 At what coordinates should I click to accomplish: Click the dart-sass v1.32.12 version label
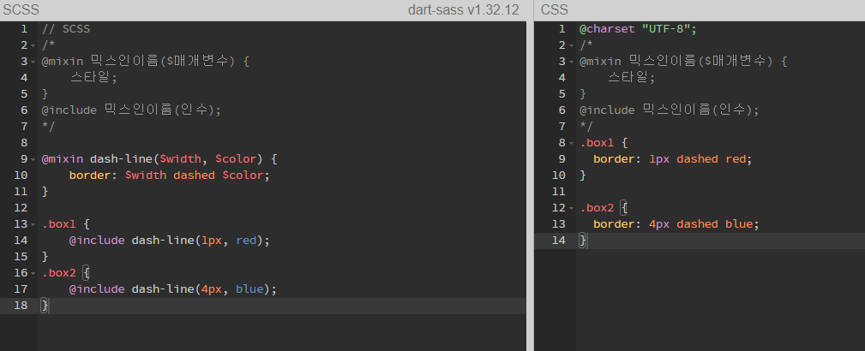click(464, 10)
